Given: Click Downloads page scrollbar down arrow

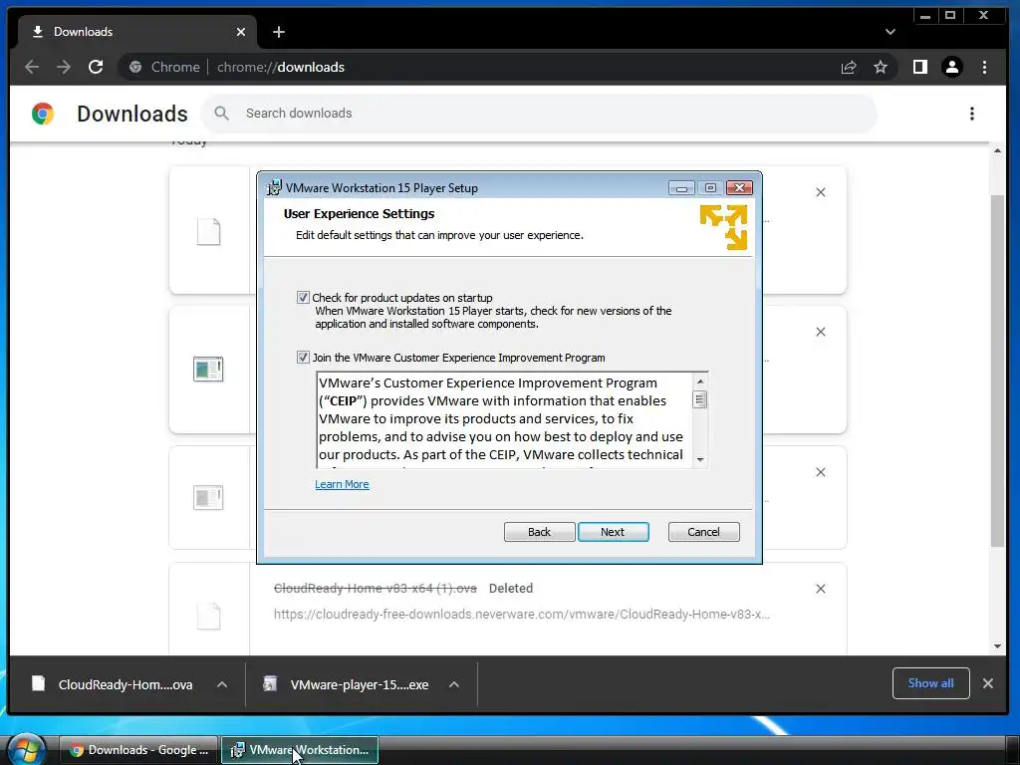Looking at the screenshot, I should click(997, 645).
